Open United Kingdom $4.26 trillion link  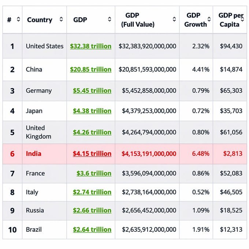click(92, 132)
